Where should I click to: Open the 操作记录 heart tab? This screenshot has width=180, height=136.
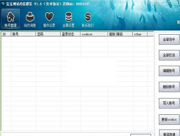click(x=49, y=19)
